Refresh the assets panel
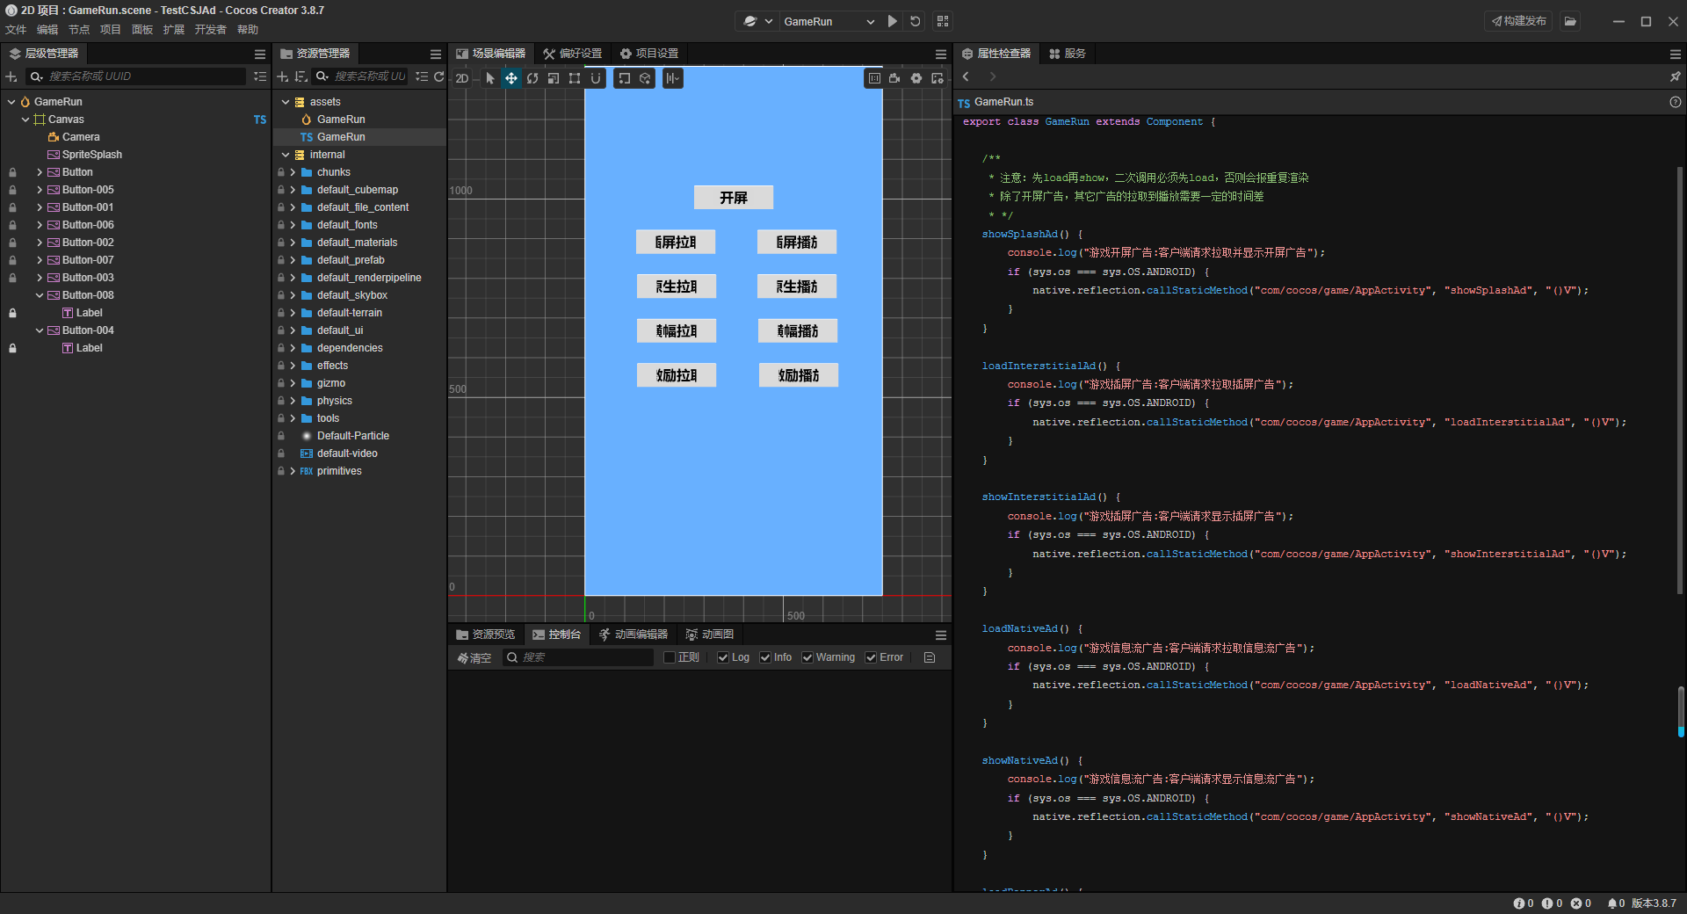The image size is (1687, 914). [438, 76]
